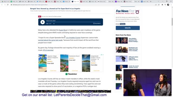
Task: Click the Subscribe button for Fox News First
Action: tap(128, 28)
